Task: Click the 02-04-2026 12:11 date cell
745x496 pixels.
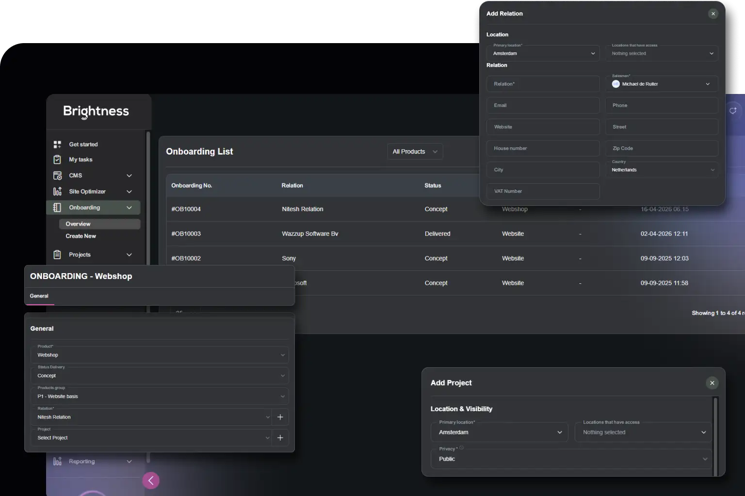Action: point(664,234)
